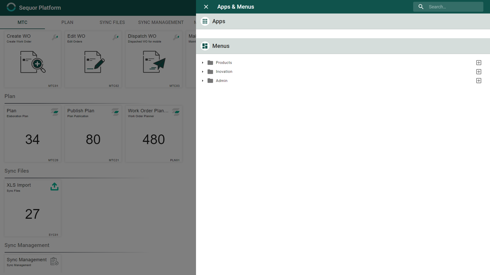Image resolution: width=490 pixels, height=275 pixels.
Task: Open the Plan tile showing 34
Action: (x=33, y=134)
